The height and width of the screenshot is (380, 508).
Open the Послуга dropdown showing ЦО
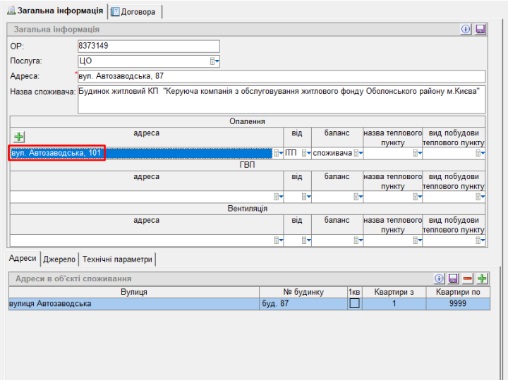click(x=215, y=61)
